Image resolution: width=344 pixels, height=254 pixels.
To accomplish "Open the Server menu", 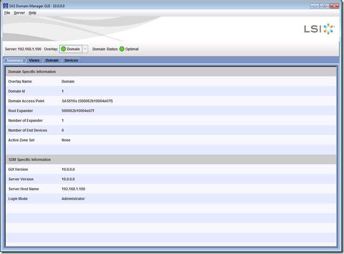I will coord(19,13).
